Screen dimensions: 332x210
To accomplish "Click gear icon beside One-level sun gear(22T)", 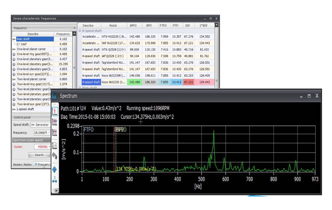I will click(x=14, y=74).
